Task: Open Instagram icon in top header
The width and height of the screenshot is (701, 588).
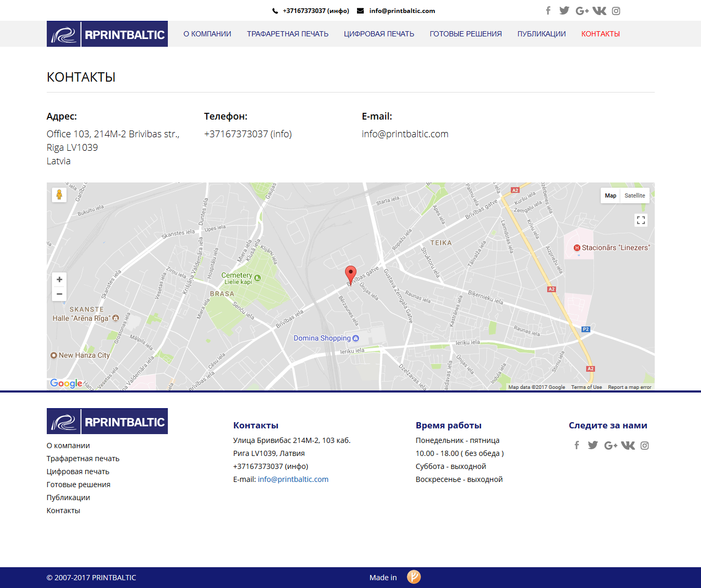Action: 616,11
